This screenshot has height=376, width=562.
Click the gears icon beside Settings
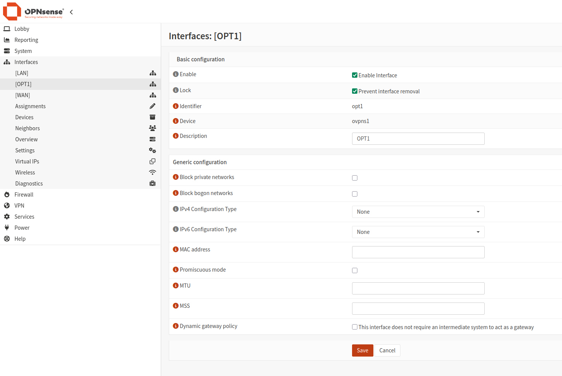click(x=152, y=150)
